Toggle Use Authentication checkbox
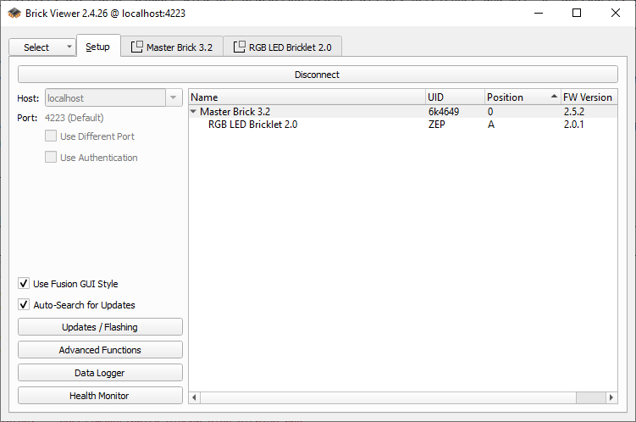 (x=51, y=158)
